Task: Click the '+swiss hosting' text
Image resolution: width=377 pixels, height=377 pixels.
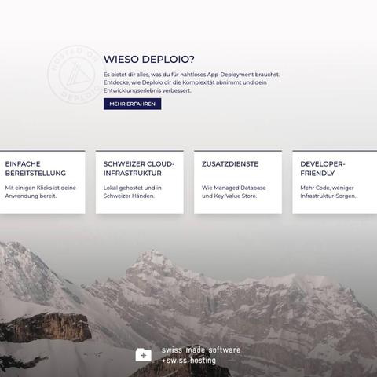Action: [x=188, y=361]
